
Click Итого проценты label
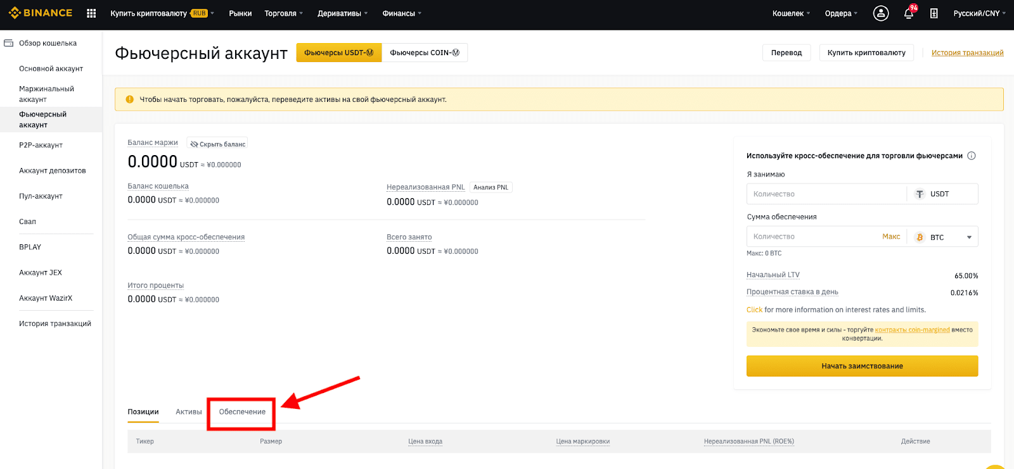pyautogui.click(x=155, y=285)
